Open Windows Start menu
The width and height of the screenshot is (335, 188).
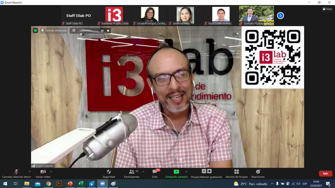click(5, 184)
